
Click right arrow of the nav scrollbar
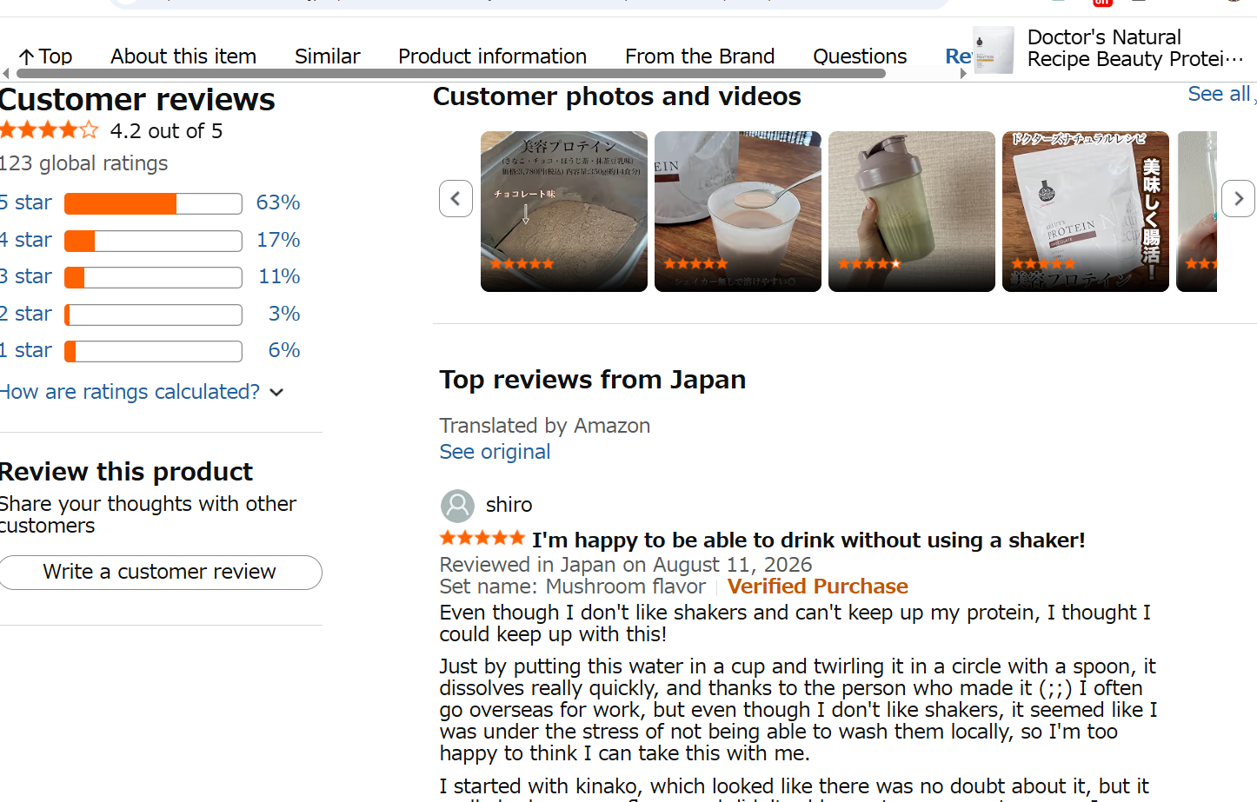[x=963, y=74]
